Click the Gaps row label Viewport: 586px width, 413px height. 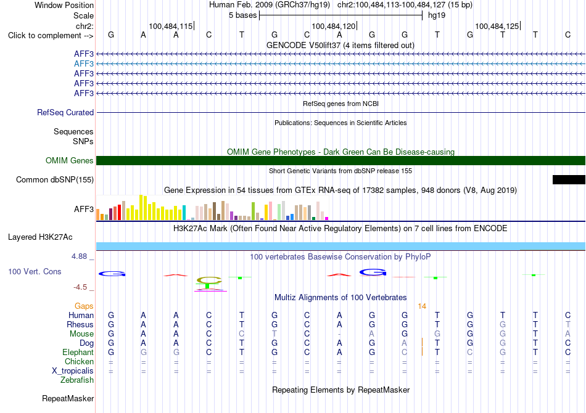click(x=84, y=306)
